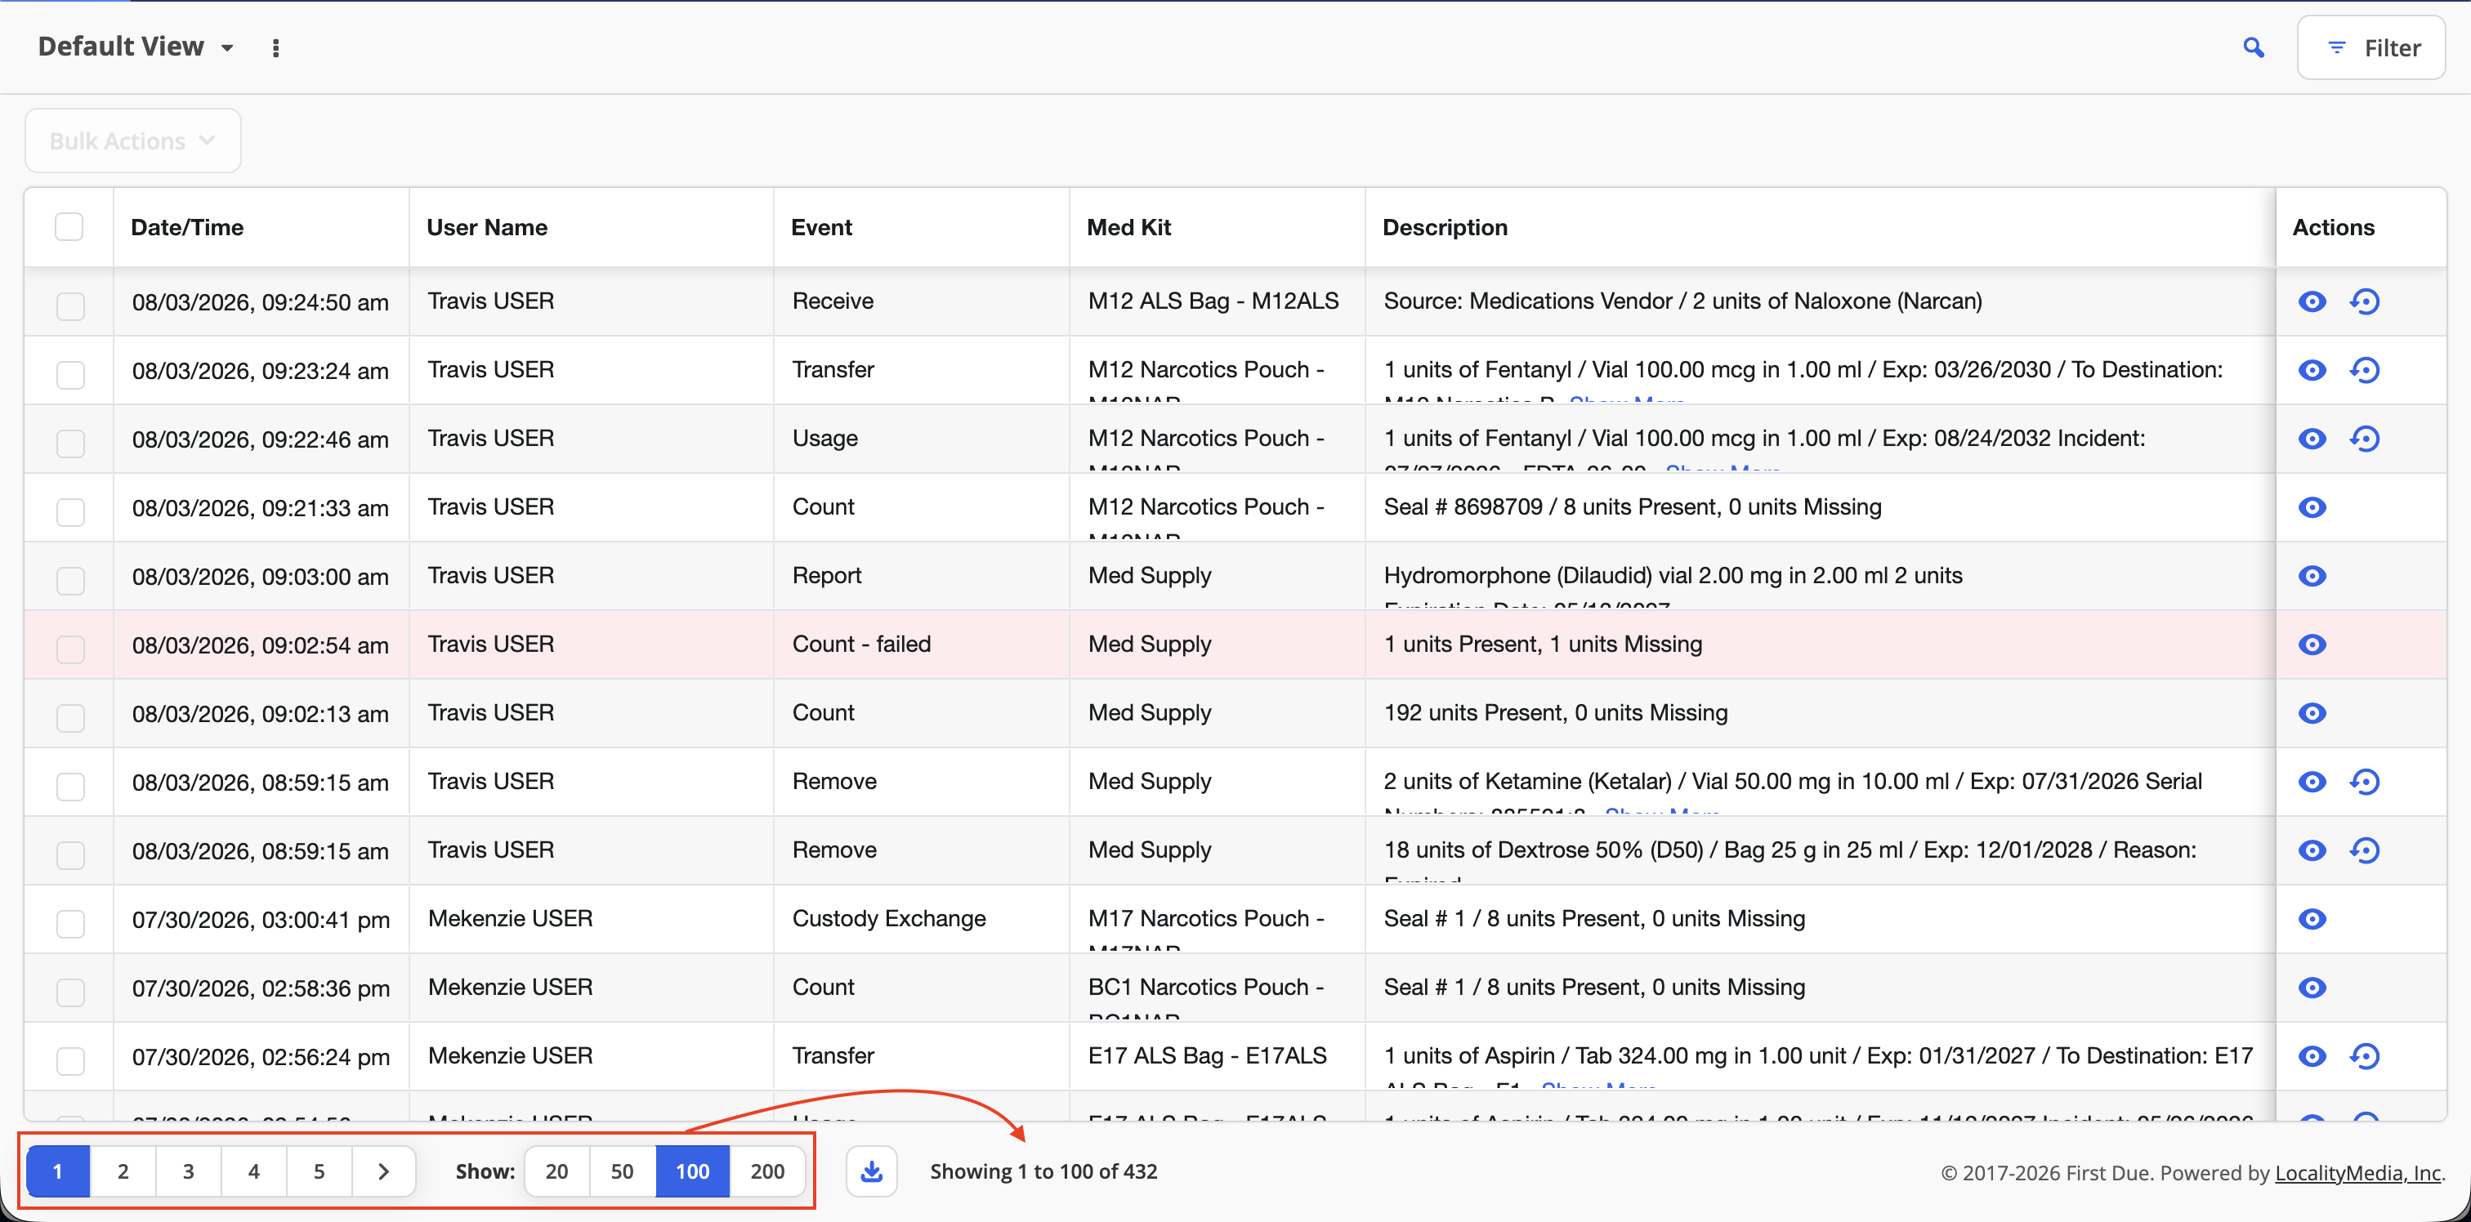Show 200 rows per page
The width and height of the screenshot is (2471, 1222).
click(x=767, y=1171)
